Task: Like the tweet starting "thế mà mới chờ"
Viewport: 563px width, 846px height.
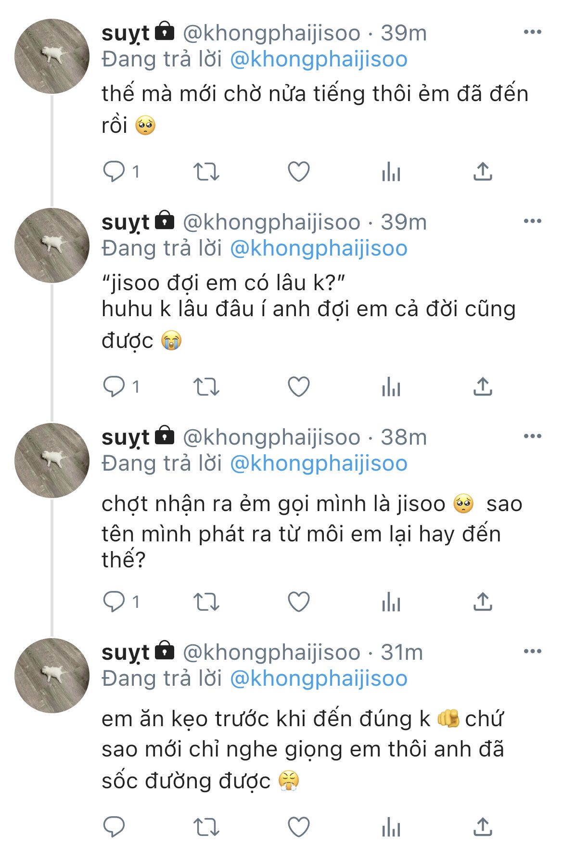Action: point(298,171)
